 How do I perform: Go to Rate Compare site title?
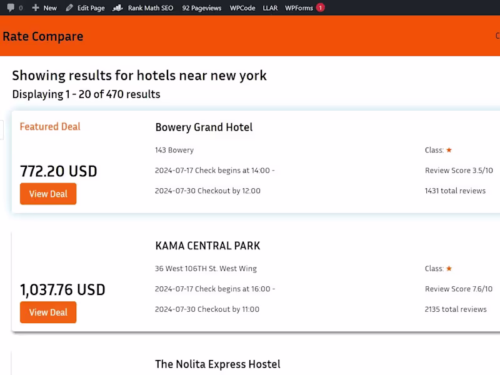coord(42,36)
